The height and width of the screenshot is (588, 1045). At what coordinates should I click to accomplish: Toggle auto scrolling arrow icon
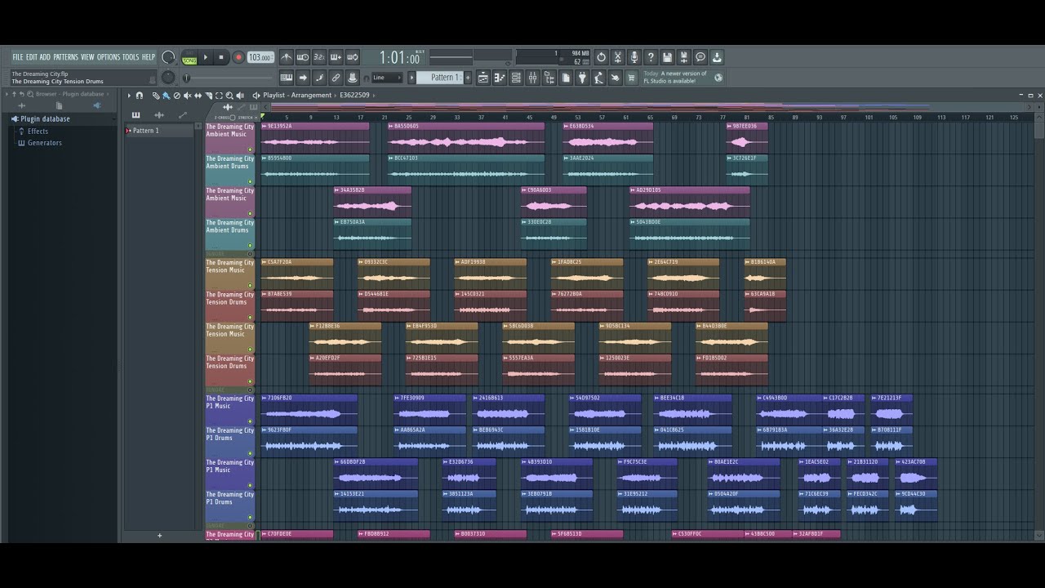coord(303,78)
